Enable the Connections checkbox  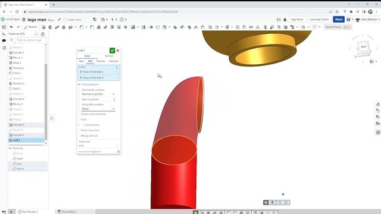pos(83,125)
